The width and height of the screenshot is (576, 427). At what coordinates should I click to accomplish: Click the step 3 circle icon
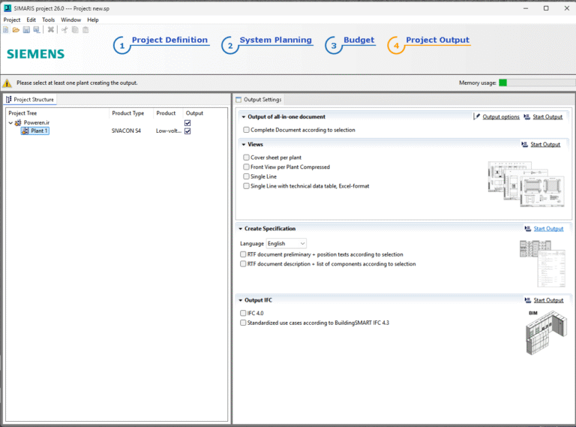click(334, 46)
